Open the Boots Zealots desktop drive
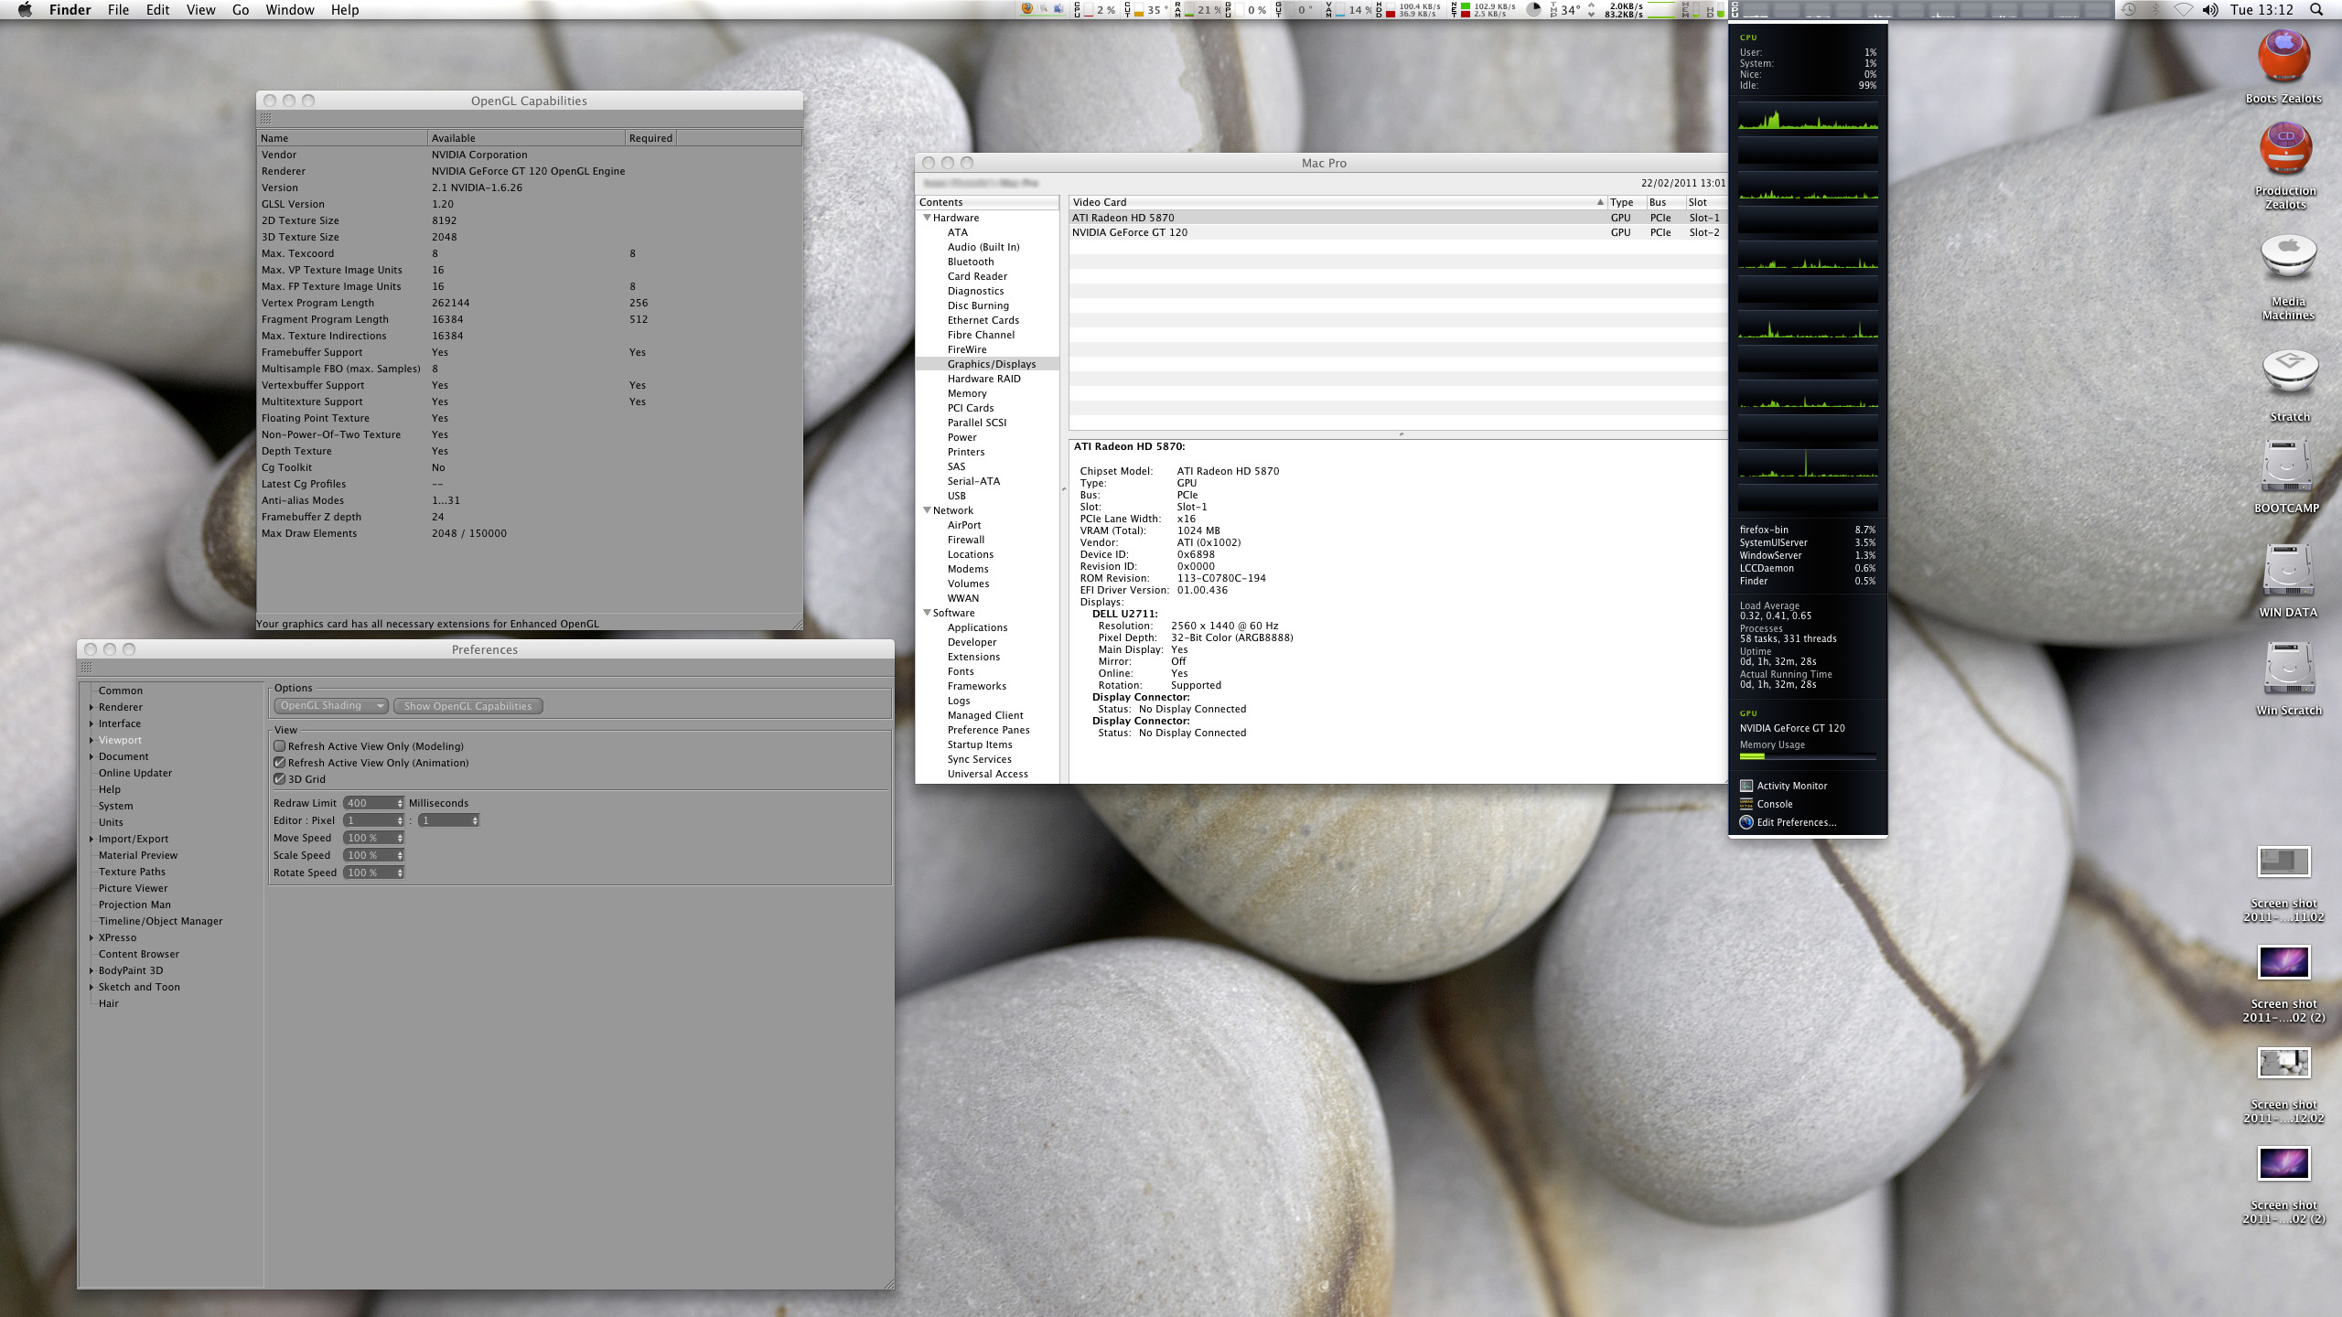The width and height of the screenshot is (2342, 1317). (2283, 58)
